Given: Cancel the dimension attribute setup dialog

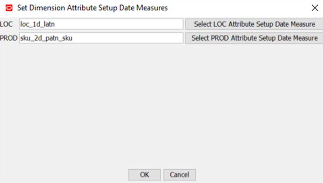Looking at the screenshot, I should coord(179,175).
